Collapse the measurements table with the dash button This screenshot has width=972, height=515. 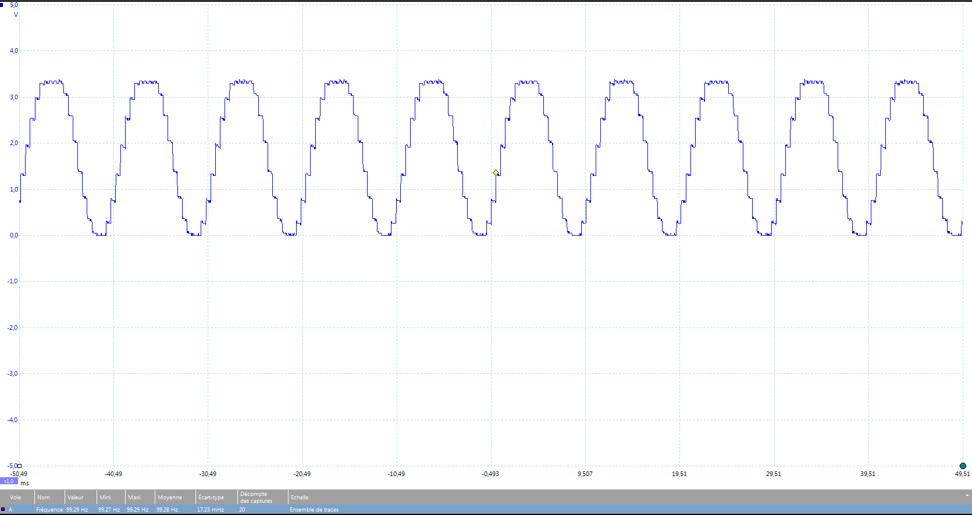coord(967,495)
